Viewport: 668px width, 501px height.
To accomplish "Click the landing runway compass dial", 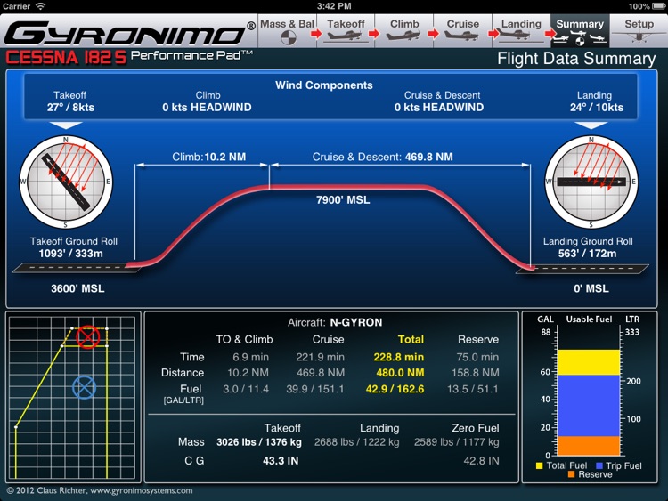I will [x=591, y=182].
